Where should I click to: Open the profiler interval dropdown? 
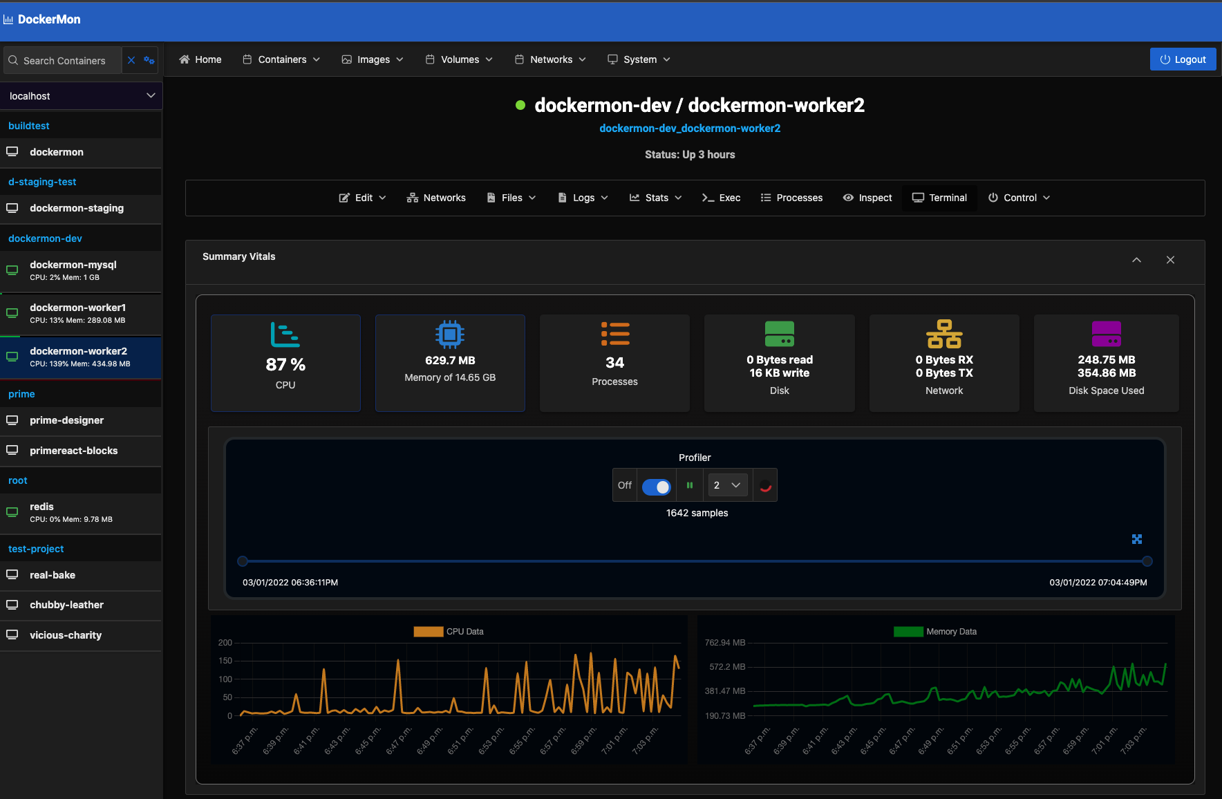pos(727,486)
